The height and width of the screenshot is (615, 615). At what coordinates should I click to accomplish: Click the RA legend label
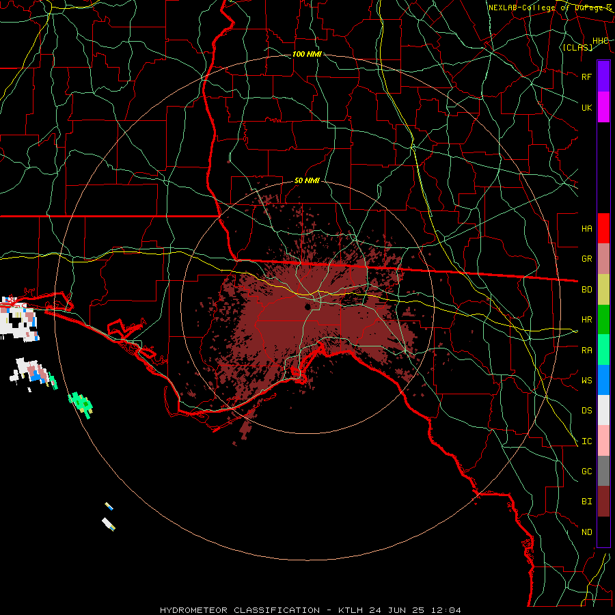tap(587, 351)
